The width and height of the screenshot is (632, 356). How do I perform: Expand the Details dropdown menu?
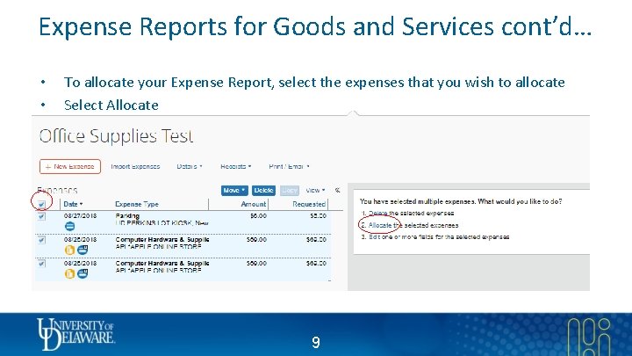tap(190, 166)
